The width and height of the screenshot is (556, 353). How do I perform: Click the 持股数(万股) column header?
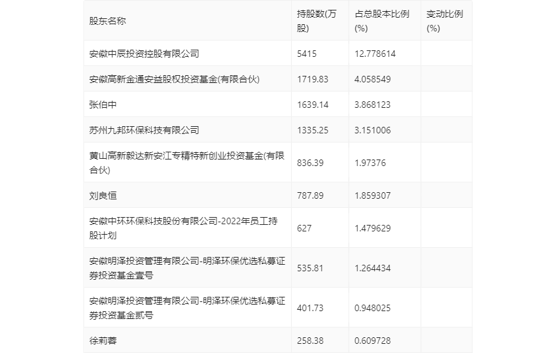coord(317,21)
